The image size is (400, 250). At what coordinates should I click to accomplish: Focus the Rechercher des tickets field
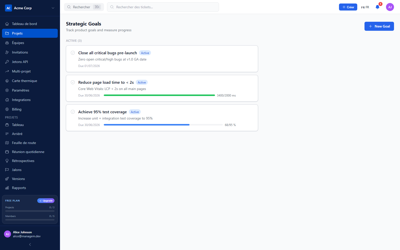(x=163, y=7)
